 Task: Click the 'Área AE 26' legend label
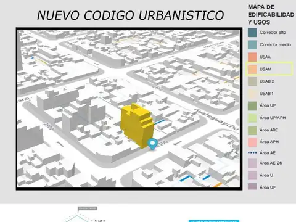pyautogui.click(x=271, y=163)
